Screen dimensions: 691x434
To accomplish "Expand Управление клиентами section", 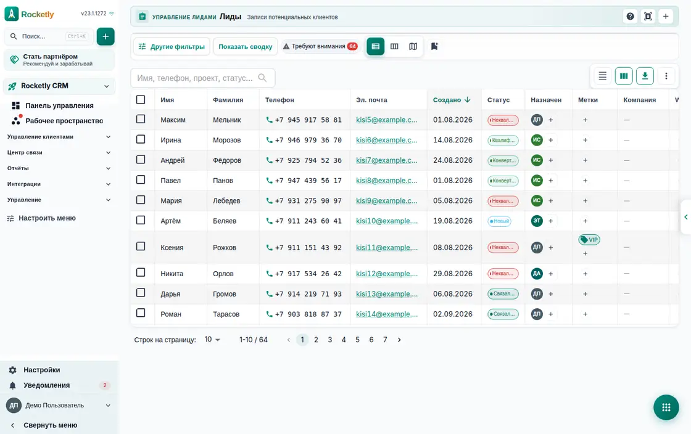I will coord(59,137).
